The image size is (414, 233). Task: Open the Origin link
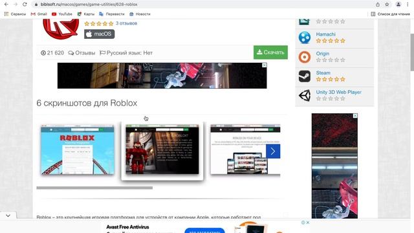point(323,54)
